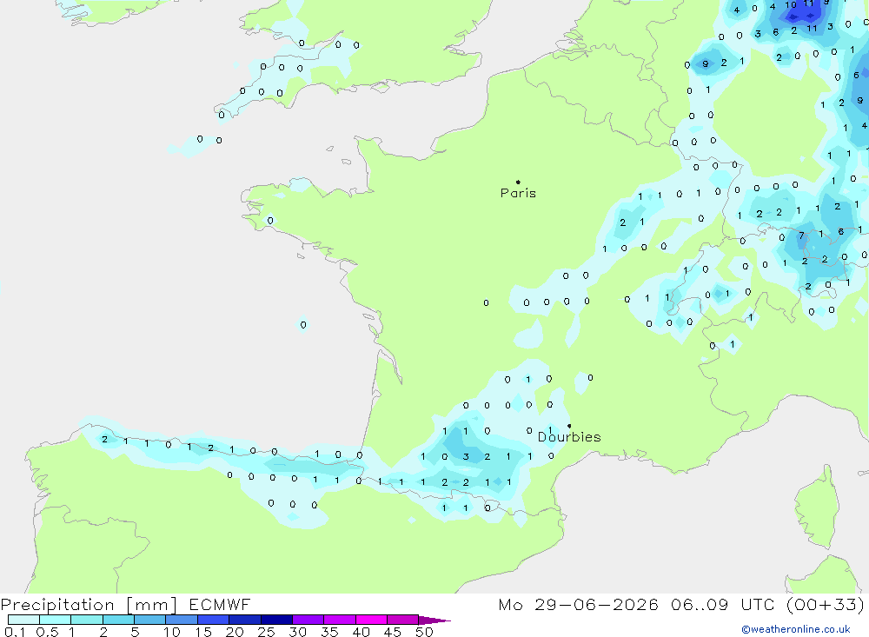
Task: Click the Paris city label
Action: (x=518, y=193)
